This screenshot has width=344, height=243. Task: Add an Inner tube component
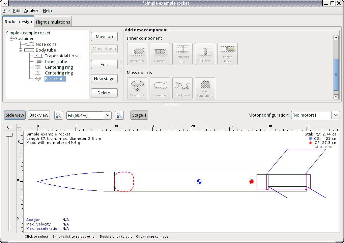[x=137, y=54]
